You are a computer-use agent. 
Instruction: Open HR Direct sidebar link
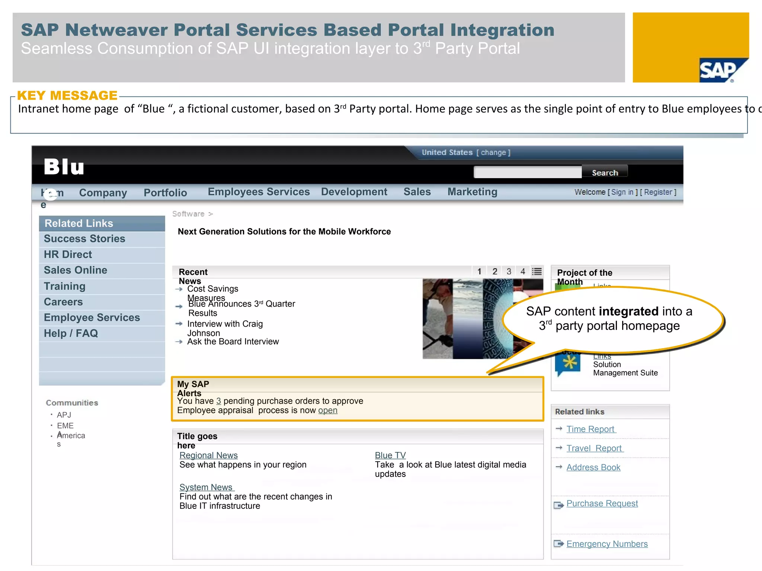[68, 254]
